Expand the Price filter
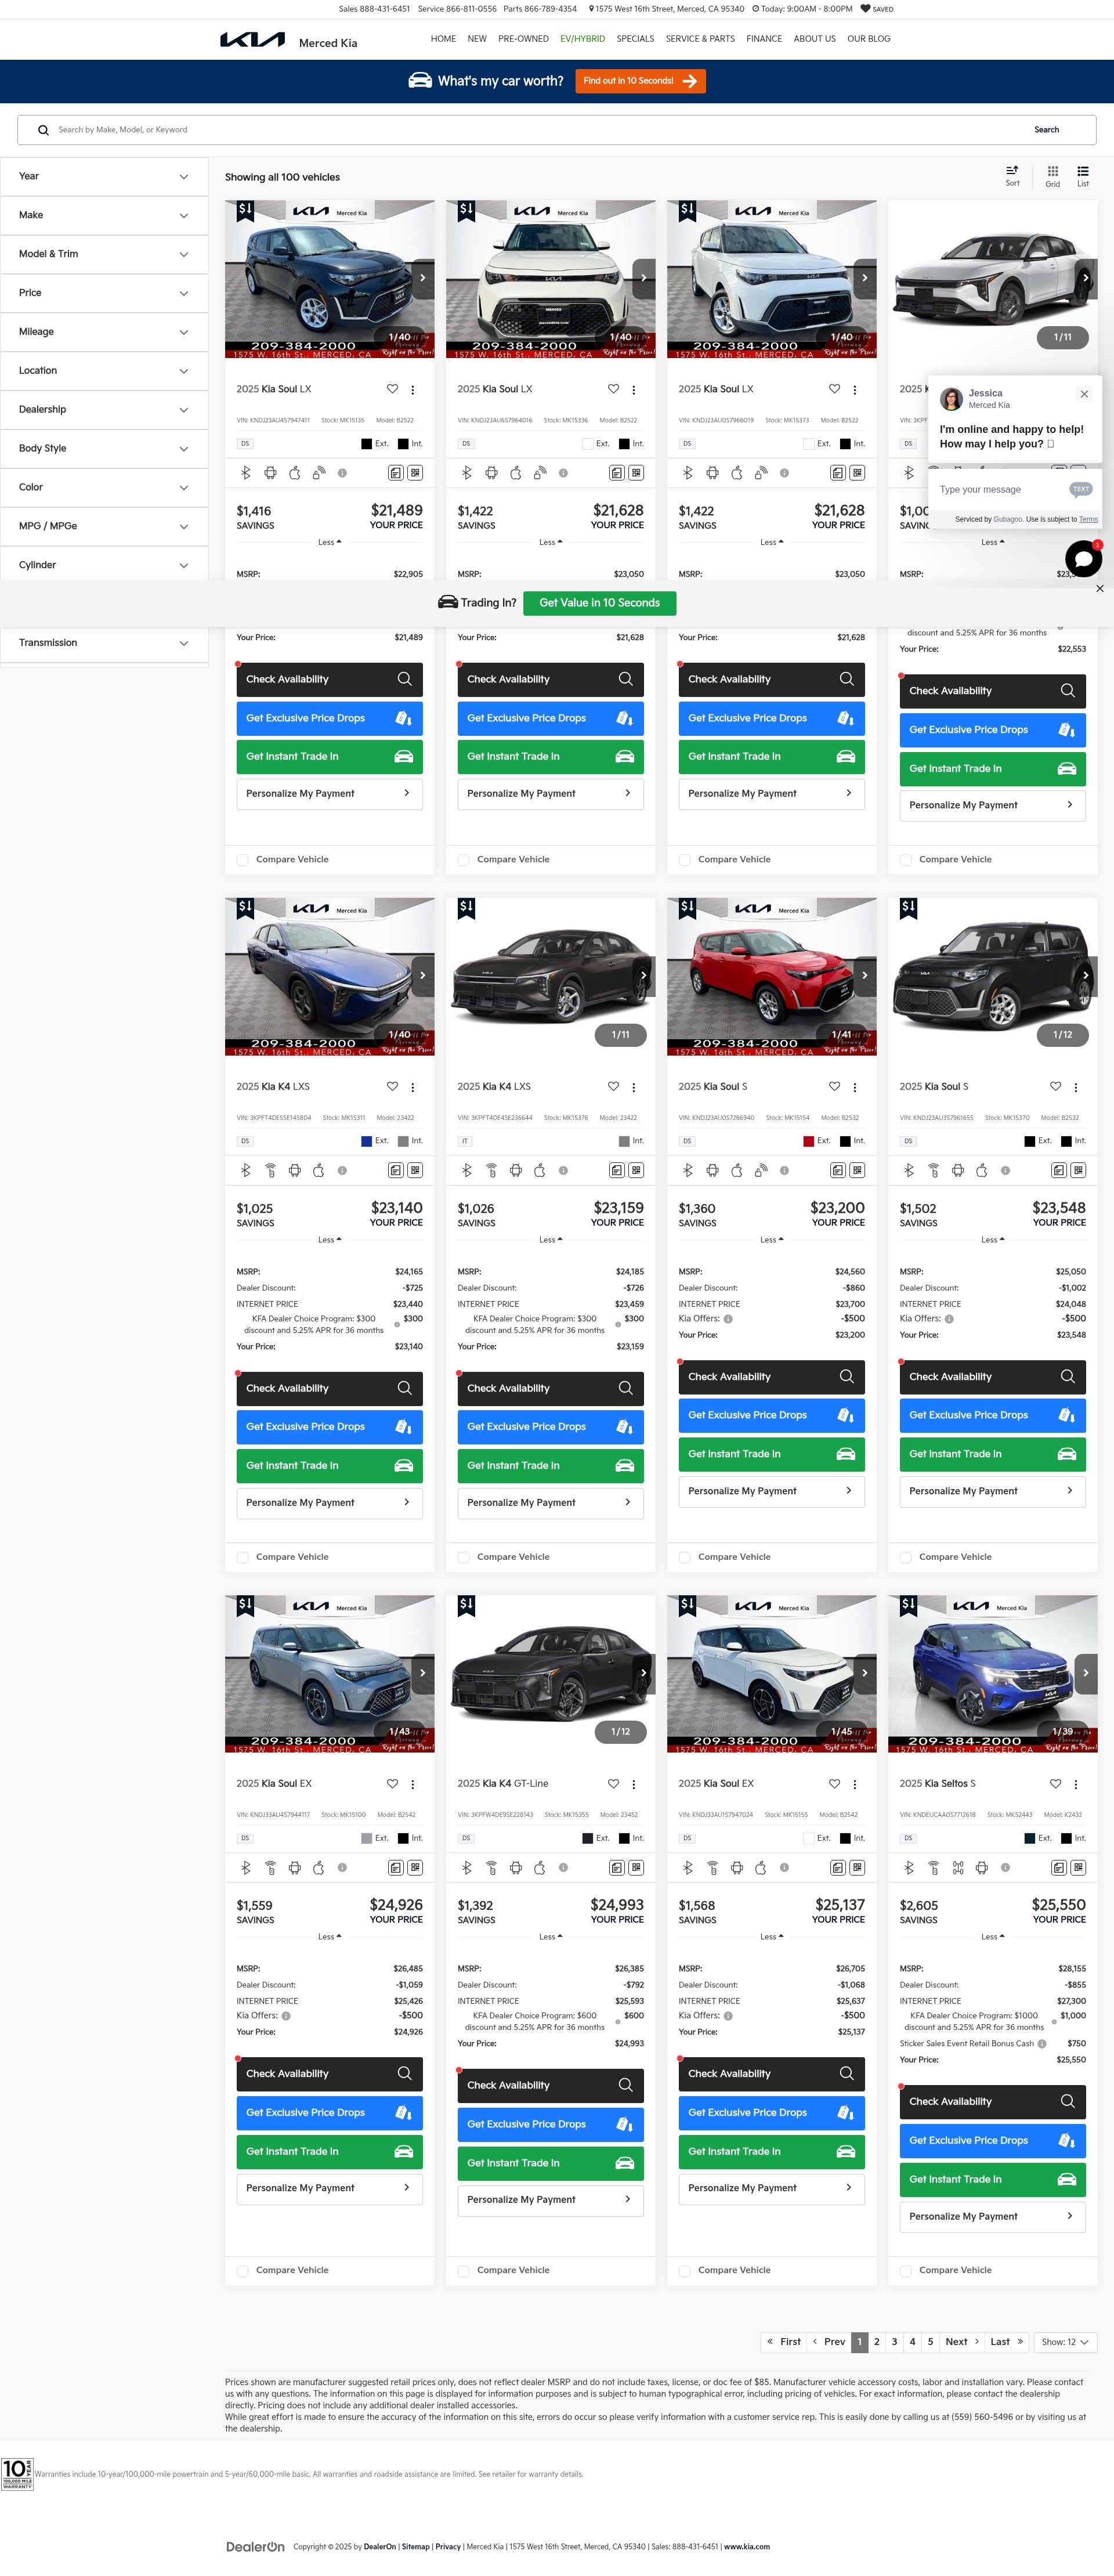1114x2576 pixels. [x=104, y=294]
